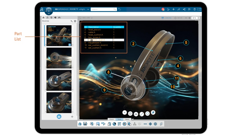Click the blue camera capture button
Screen dimensions: 242x136
click(x=59, y=117)
